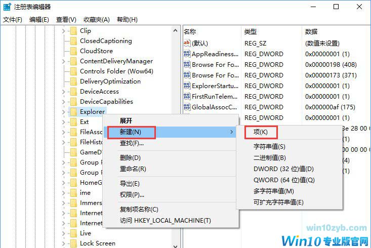
Task: Click the 名称 column header
Action: tap(190, 31)
